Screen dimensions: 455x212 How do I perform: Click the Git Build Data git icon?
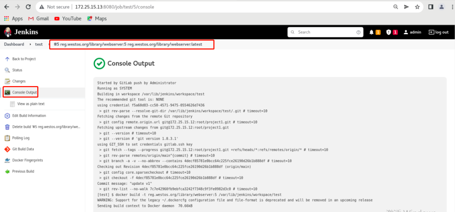(7, 149)
